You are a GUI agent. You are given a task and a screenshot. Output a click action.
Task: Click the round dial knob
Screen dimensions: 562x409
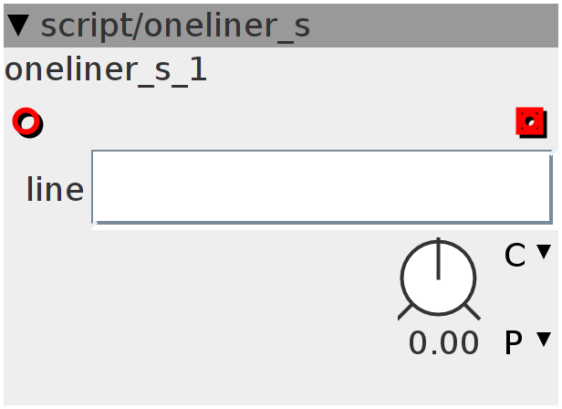coord(438,278)
